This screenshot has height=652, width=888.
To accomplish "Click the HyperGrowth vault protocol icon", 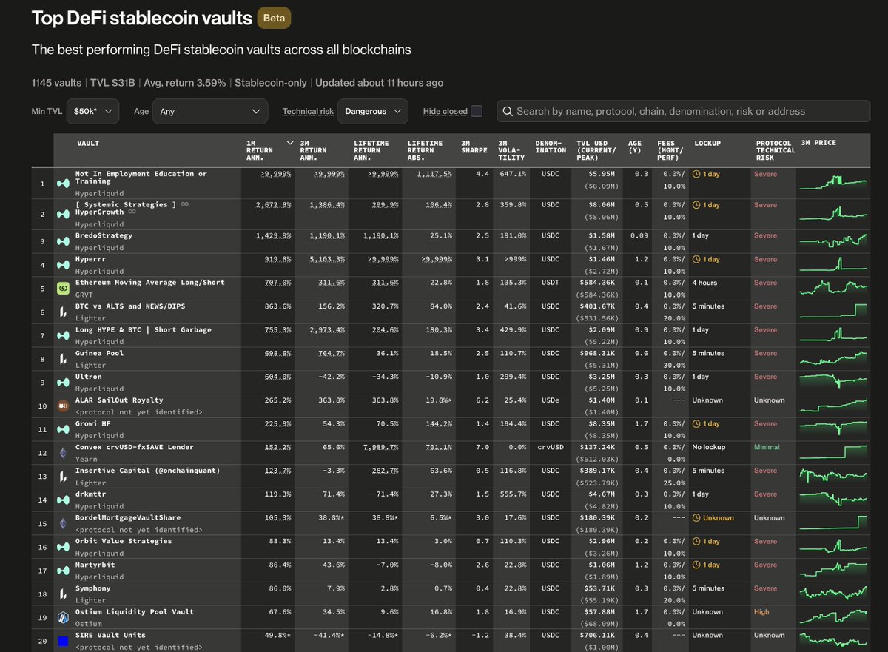I will [x=64, y=214].
